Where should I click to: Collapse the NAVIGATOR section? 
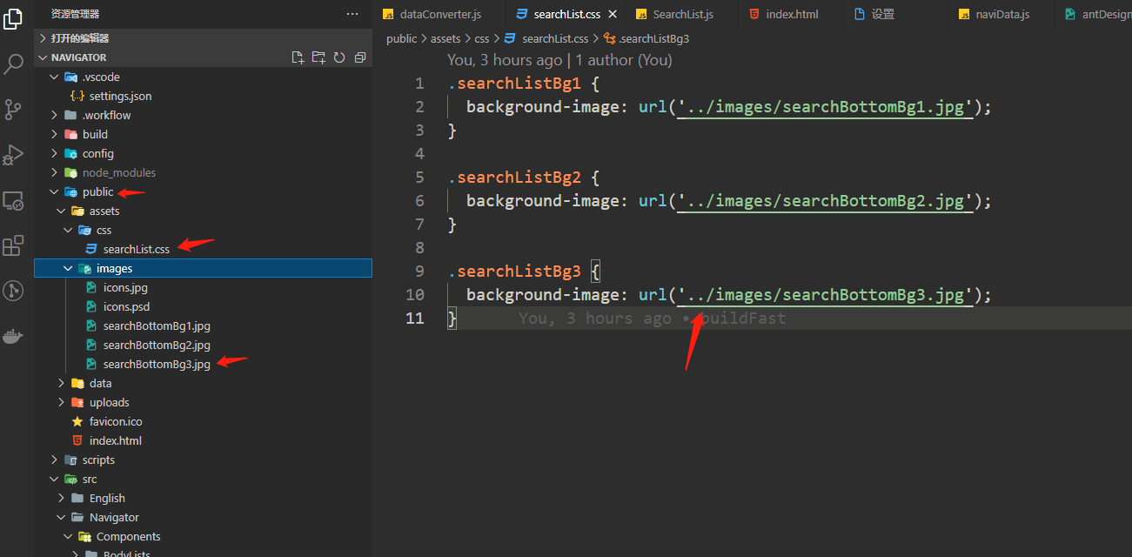click(43, 57)
